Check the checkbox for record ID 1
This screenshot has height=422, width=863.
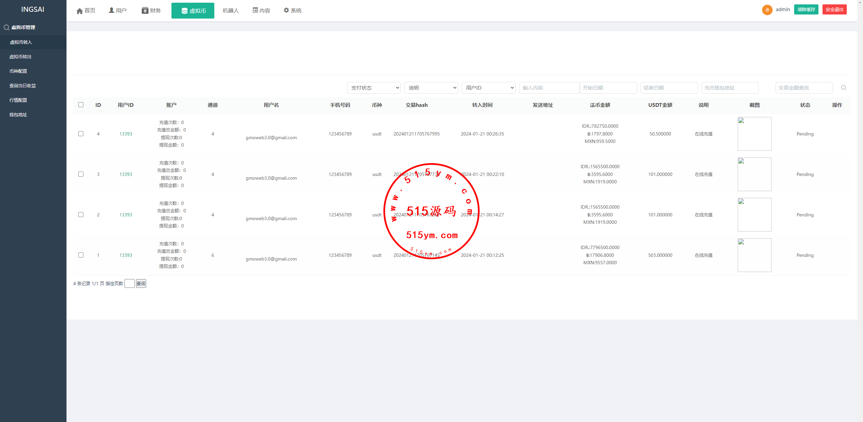pyautogui.click(x=81, y=255)
